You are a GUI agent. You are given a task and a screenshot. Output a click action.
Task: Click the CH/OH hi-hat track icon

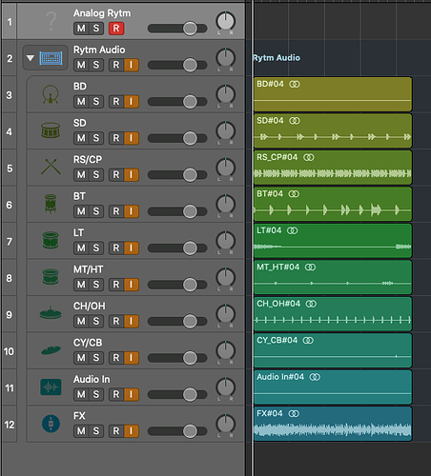point(51,313)
